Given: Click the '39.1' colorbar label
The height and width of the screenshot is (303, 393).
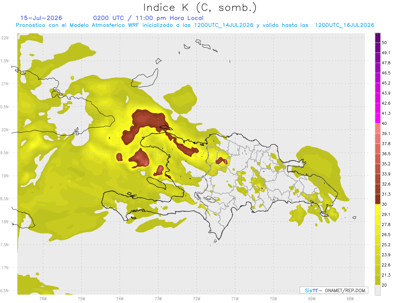Looking at the screenshot, I should click(386, 133).
